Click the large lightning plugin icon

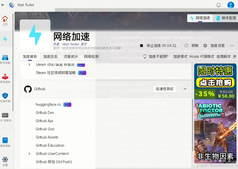(35, 35)
